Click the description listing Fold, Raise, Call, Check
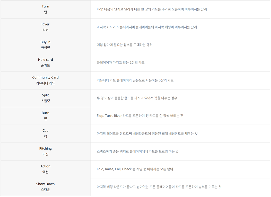Viewport: 271px width, 197px height. coord(135,169)
